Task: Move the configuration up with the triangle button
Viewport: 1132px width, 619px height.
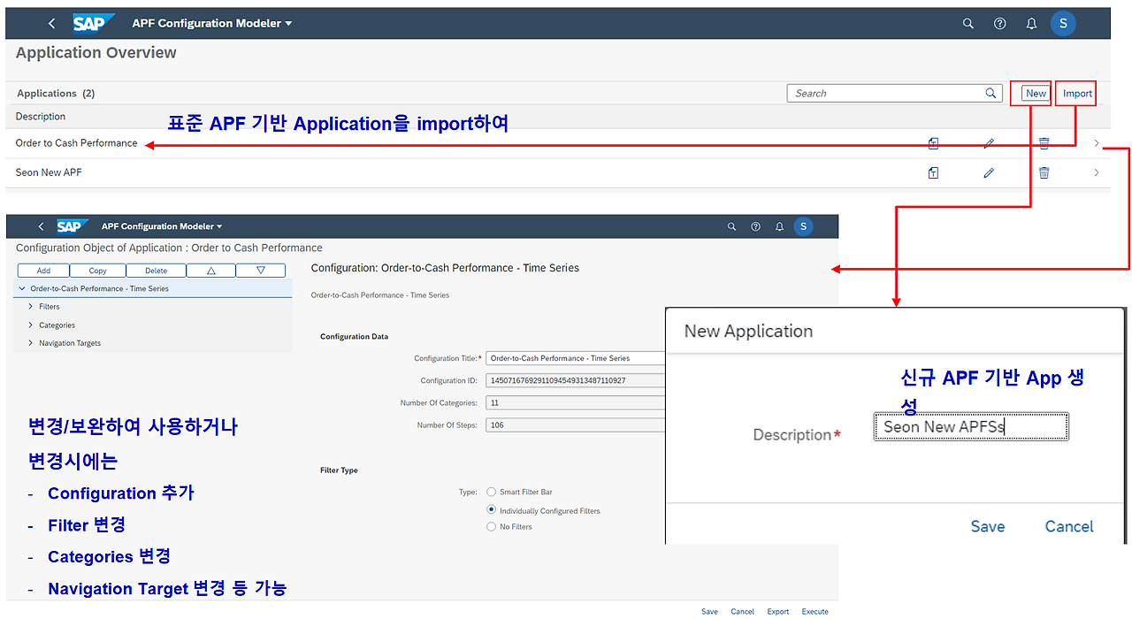Action: 211,271
